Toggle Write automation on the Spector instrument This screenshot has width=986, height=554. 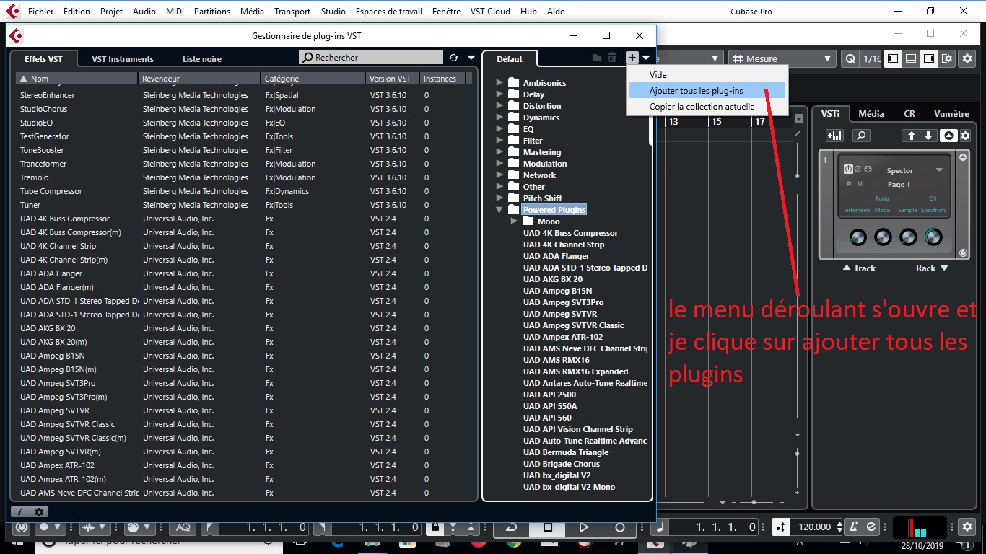point(860,183)
